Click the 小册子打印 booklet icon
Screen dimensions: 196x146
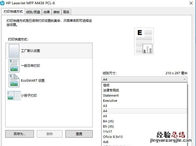point(14,95)
